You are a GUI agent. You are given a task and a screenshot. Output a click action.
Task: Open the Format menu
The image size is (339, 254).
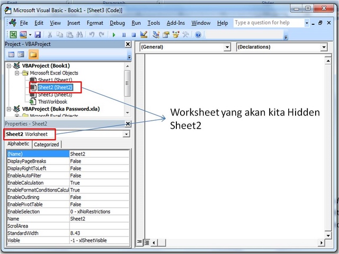click(x=95, y=23)
